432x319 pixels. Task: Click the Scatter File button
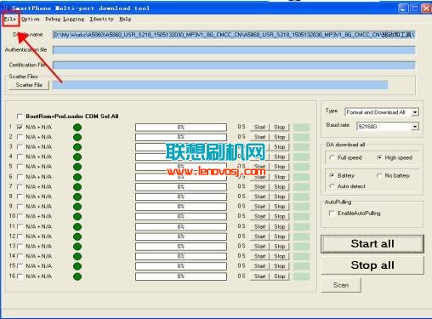(x=29, y=85)
